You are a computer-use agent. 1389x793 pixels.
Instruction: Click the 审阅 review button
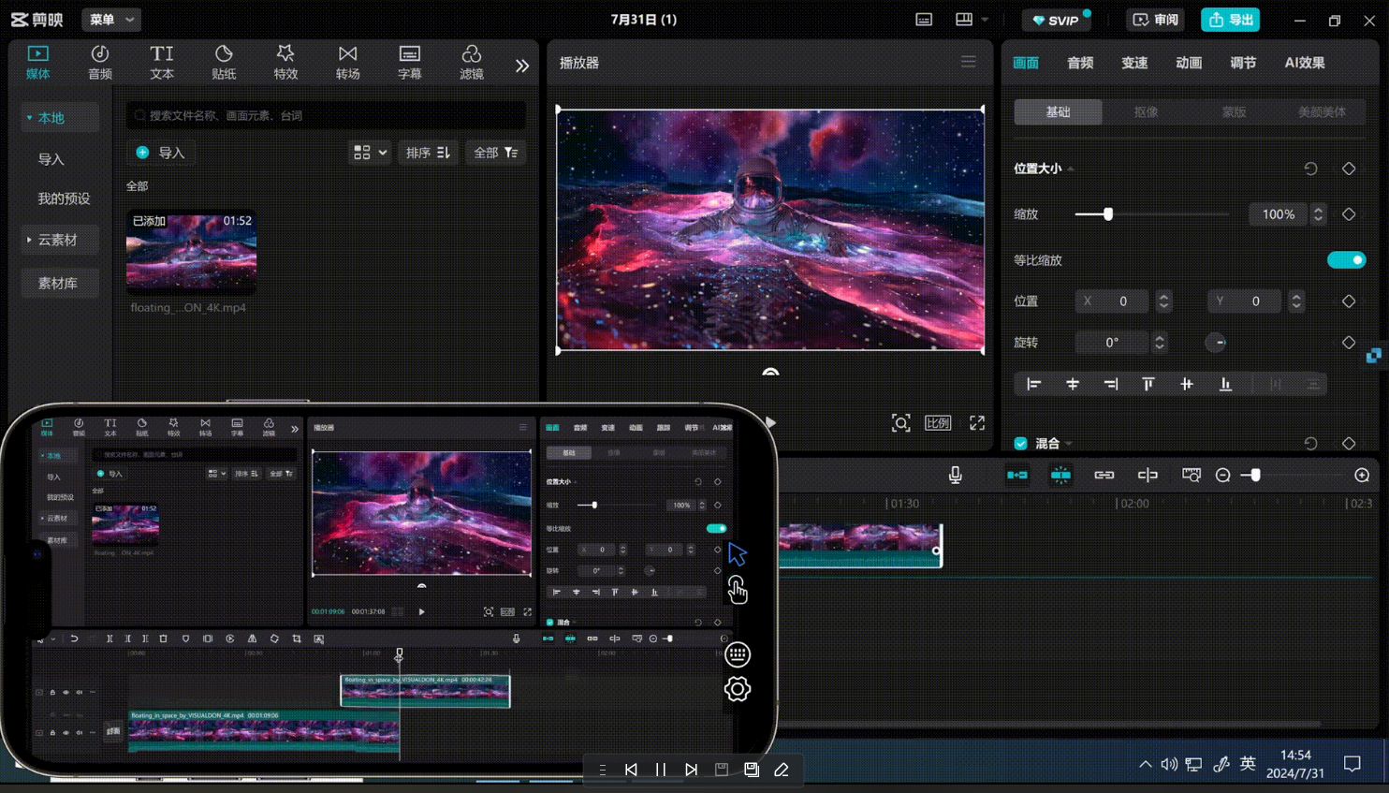coord(1156,20)
